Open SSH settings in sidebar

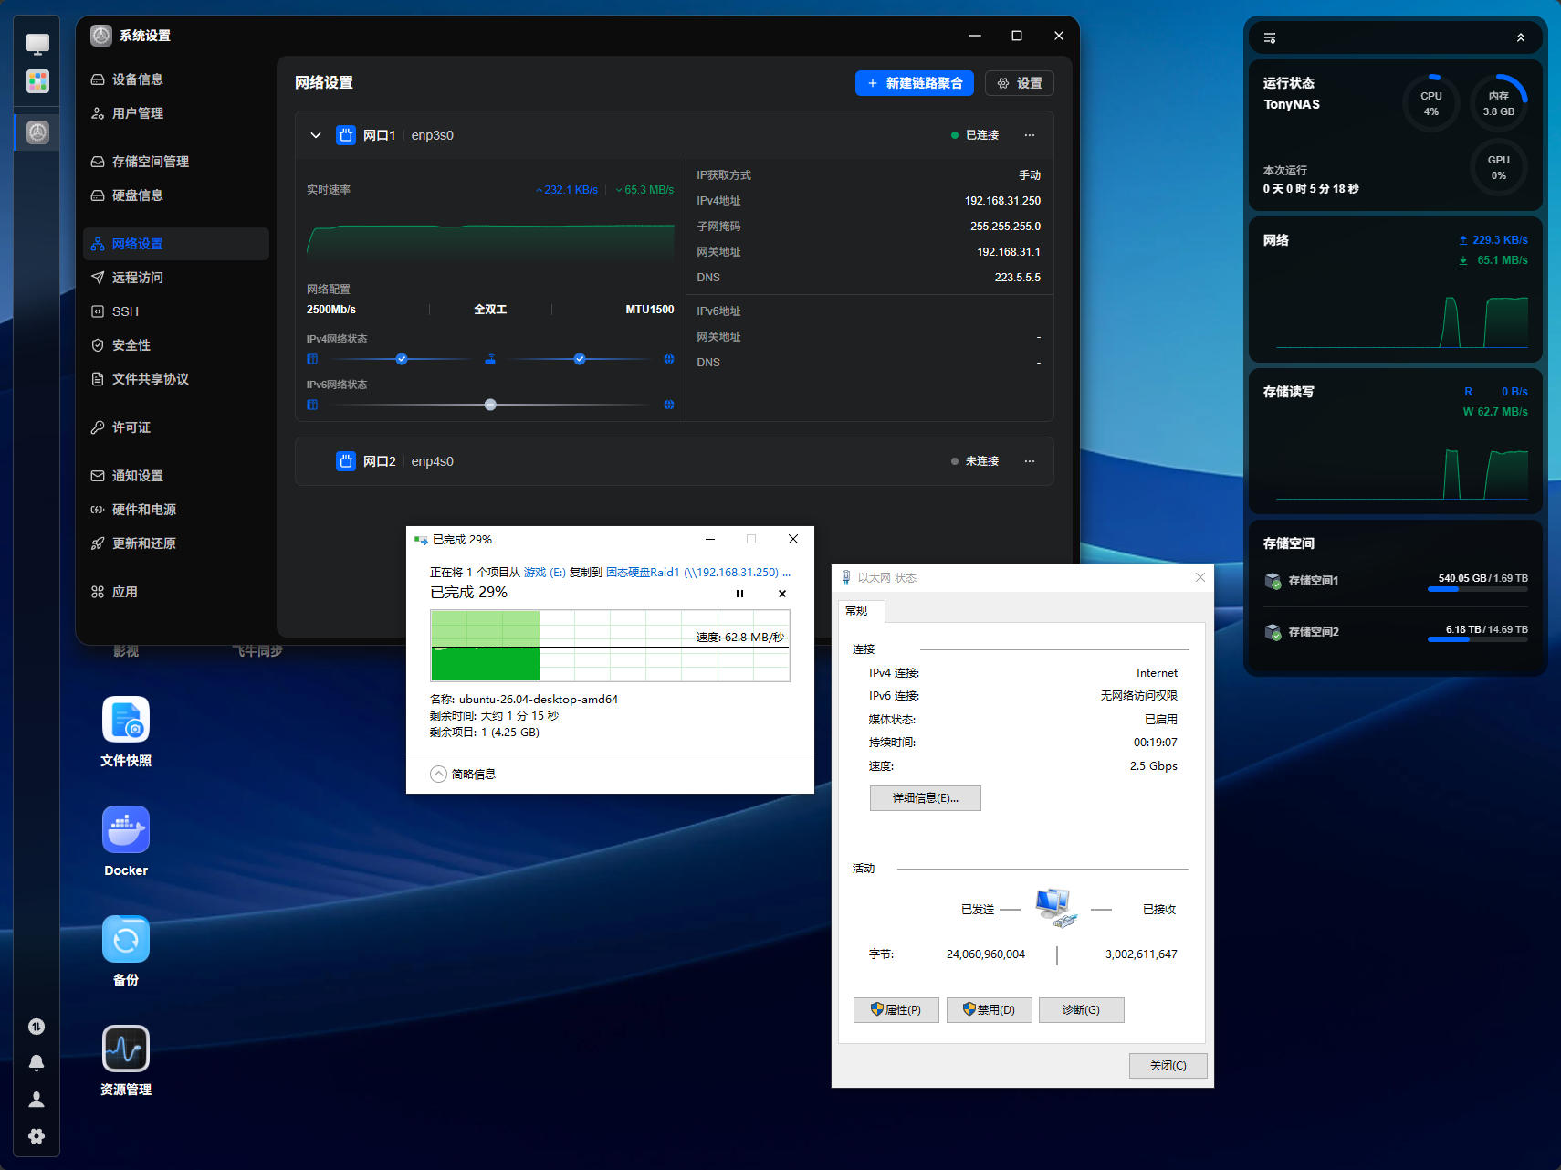coord(175,311)
